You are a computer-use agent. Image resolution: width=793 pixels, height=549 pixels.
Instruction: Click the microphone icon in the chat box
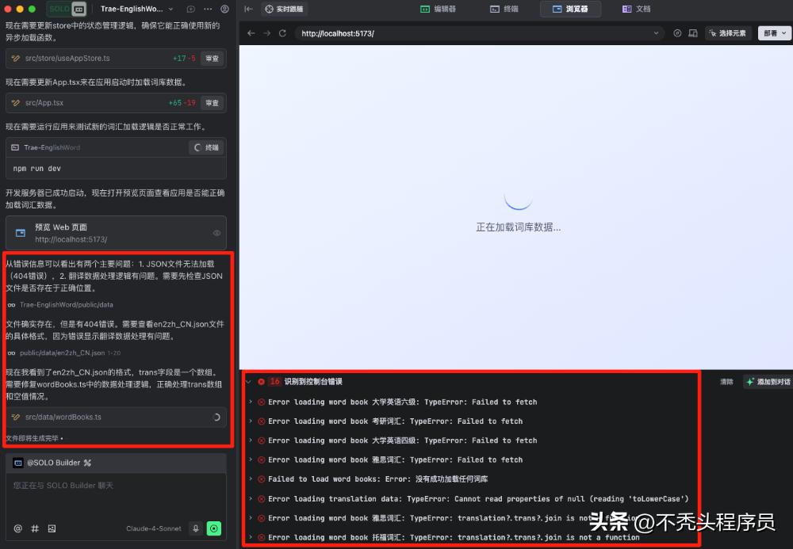tap(197, 528)
